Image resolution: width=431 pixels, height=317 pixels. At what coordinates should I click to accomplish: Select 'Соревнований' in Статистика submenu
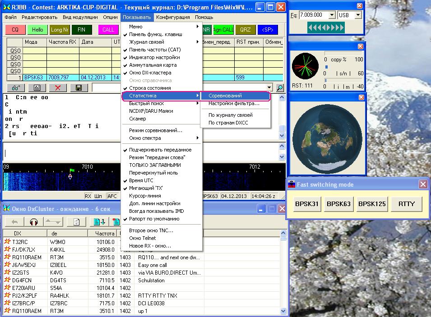pyautogui.click(x=225, y=96)
